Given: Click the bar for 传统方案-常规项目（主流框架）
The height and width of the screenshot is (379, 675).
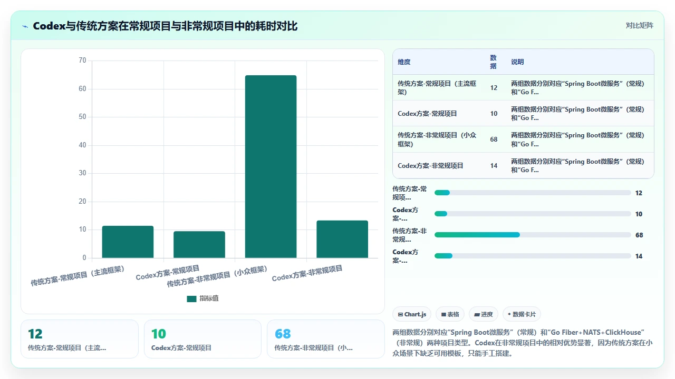Looking at the screenshot, I should pyautogui.click(x=128, y=242).
